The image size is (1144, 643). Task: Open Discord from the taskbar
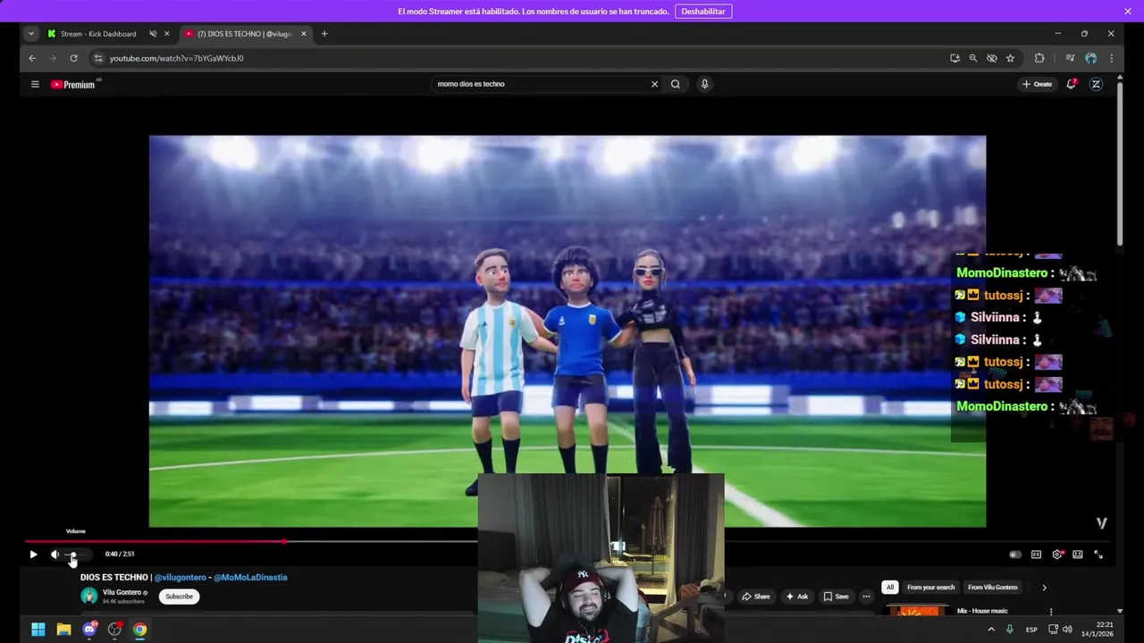click(89, 630)
